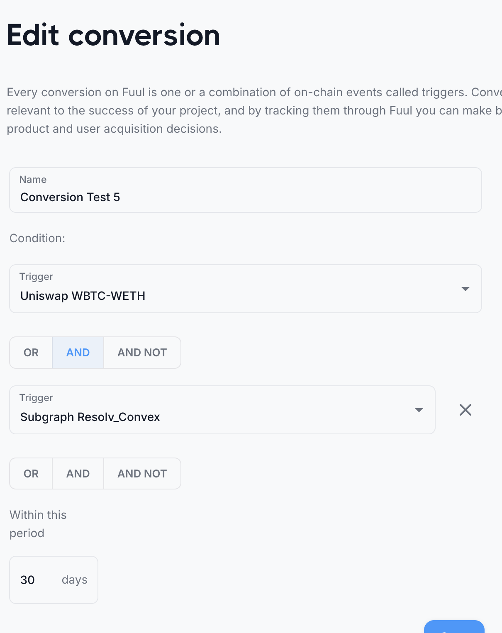Click the Edit conversion heading

(114, 35)
